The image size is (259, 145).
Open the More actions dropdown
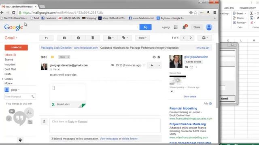click(x=142, y=38)
